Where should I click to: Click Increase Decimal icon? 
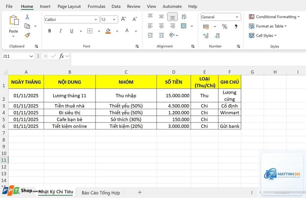pos(206,36)
